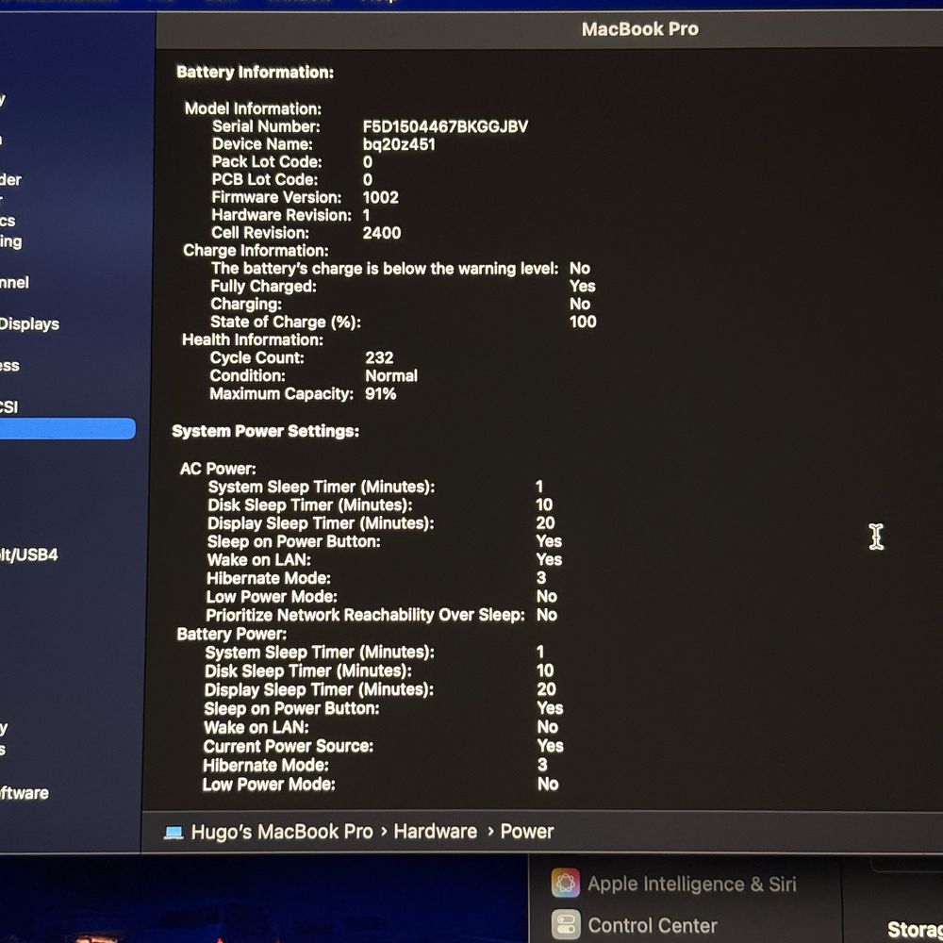
Task: Click firmware version value 1002
Action: pyautogui.click(x=380, y=197)
